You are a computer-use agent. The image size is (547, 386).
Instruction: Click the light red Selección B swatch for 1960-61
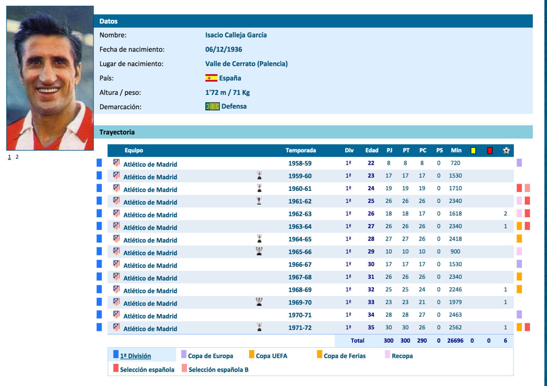(528, 188)
